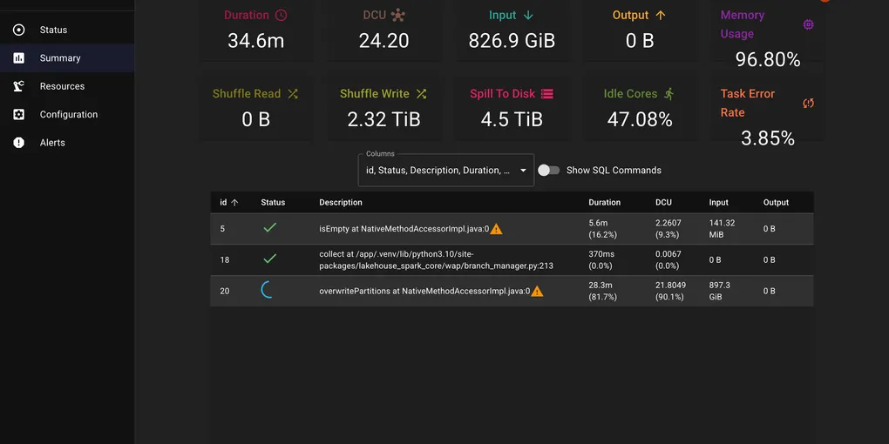
Task: Click the 5.6m (16.2%) duration cell
Action: 602,229
